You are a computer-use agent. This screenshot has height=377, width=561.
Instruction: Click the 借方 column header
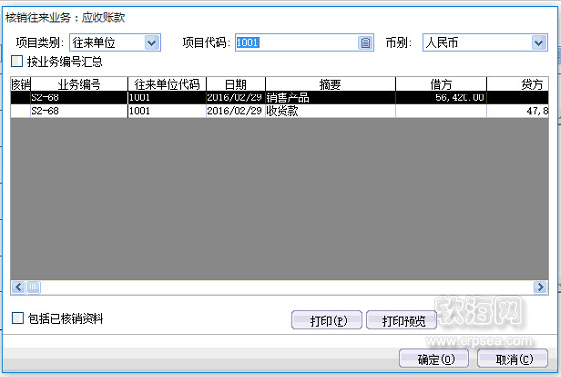(x=441, y=85)
